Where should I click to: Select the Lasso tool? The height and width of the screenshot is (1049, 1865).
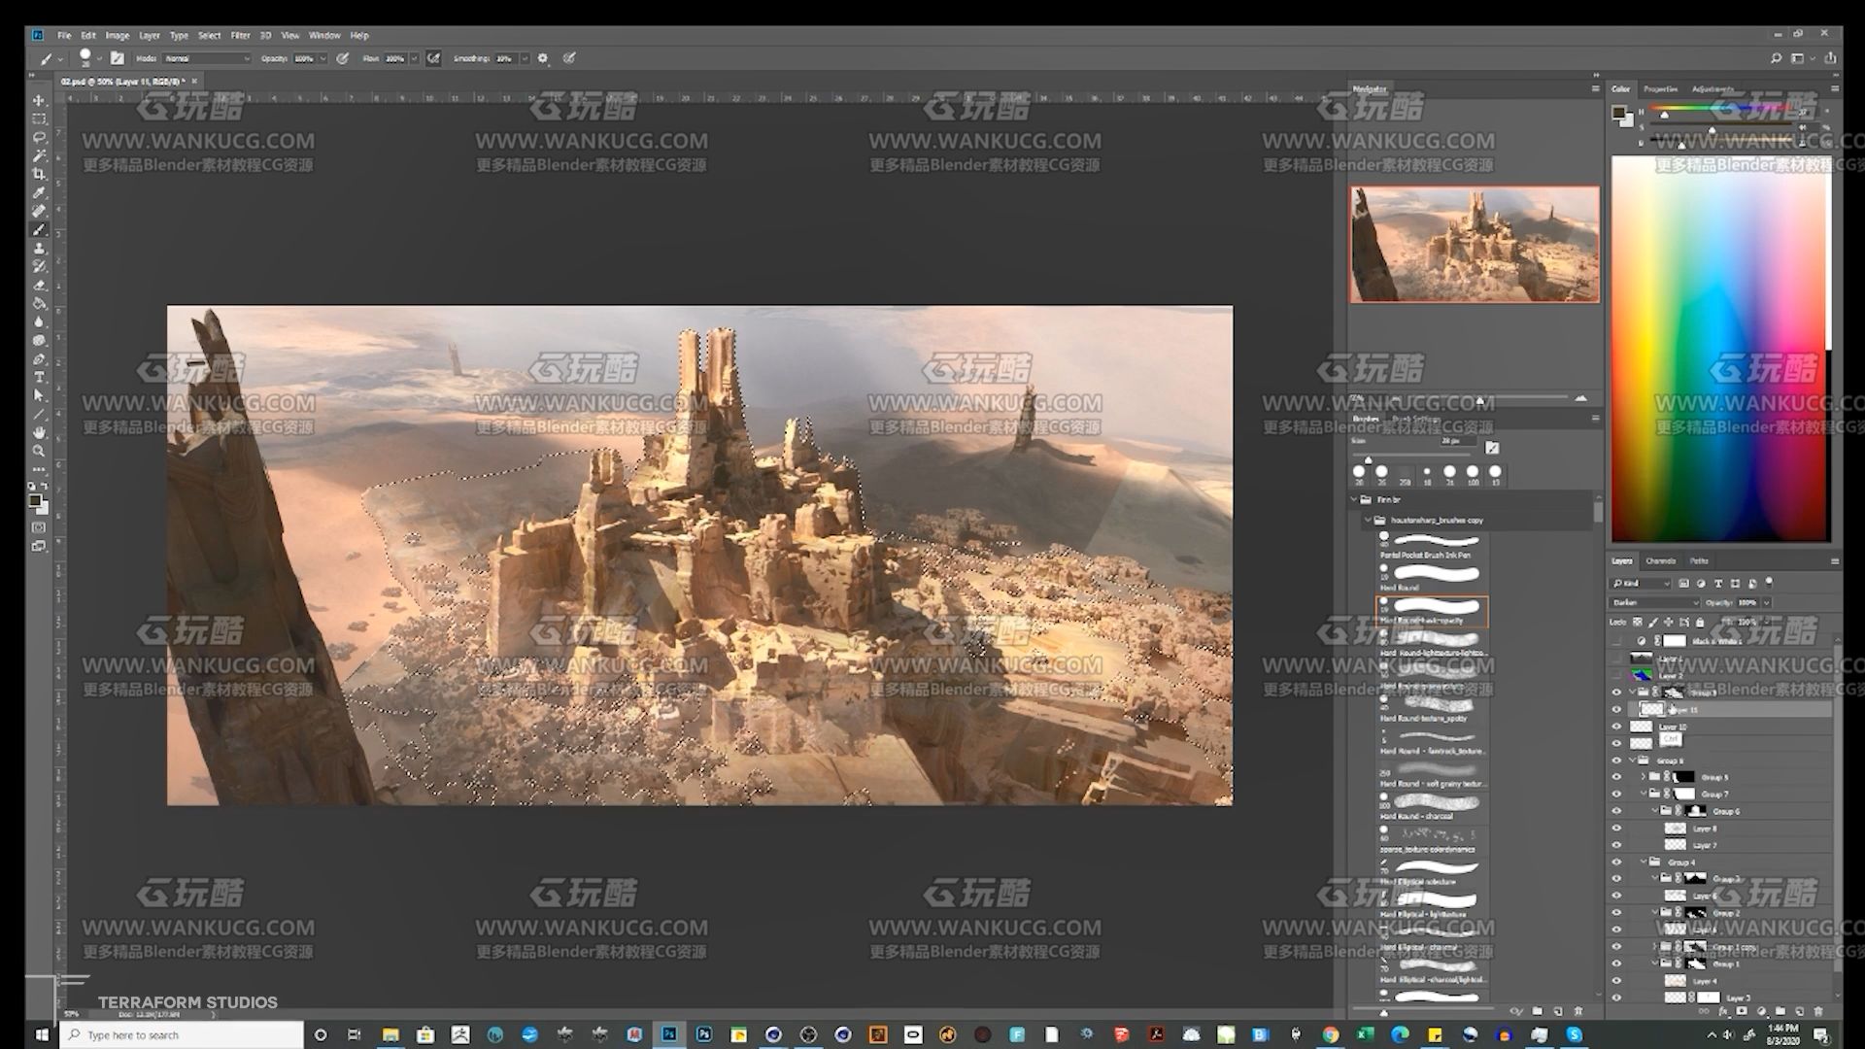pyautogui.click(x=39, y=137)
